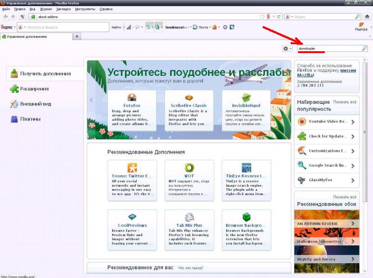Open the Check for Update... add-on entry
Image resolution: width=373 pixels, height=278 pixels.
pyautogui.click(x=326, y=136)
